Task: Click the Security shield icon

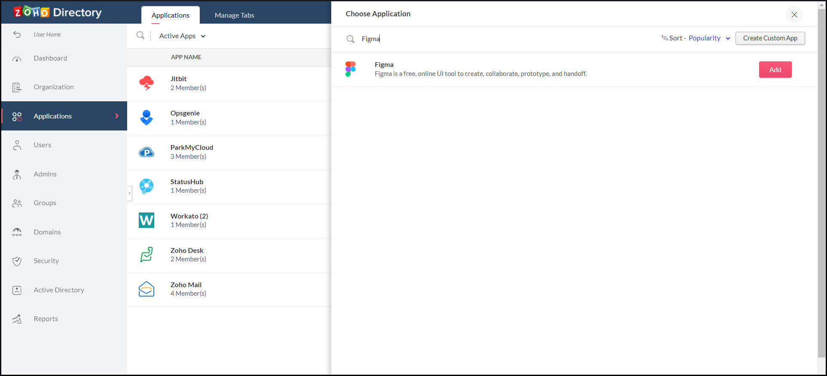Action: pyautogui.click(x=17, y=261)
